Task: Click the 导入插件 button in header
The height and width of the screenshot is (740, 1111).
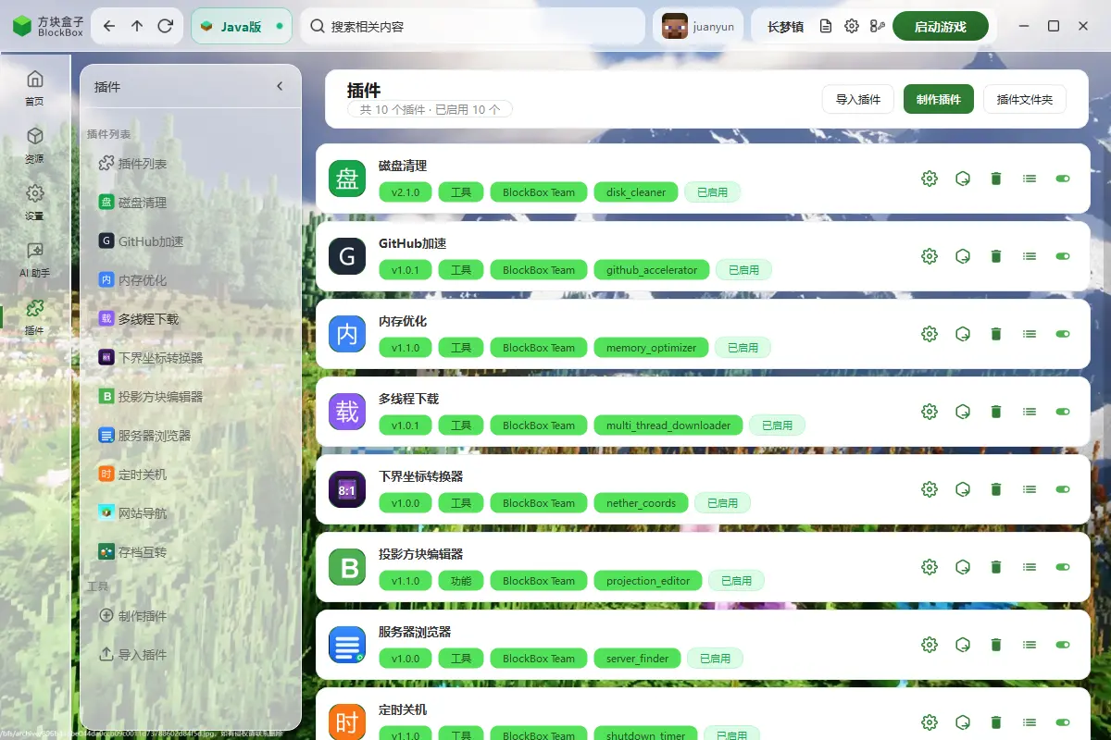Action: (x=857, y=99)
